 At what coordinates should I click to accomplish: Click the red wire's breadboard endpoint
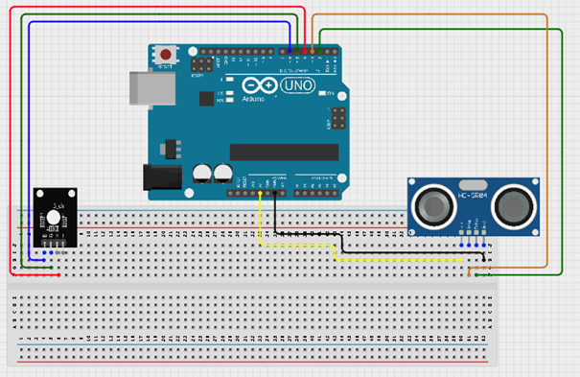pyautogui.click(x=58, y=275)
